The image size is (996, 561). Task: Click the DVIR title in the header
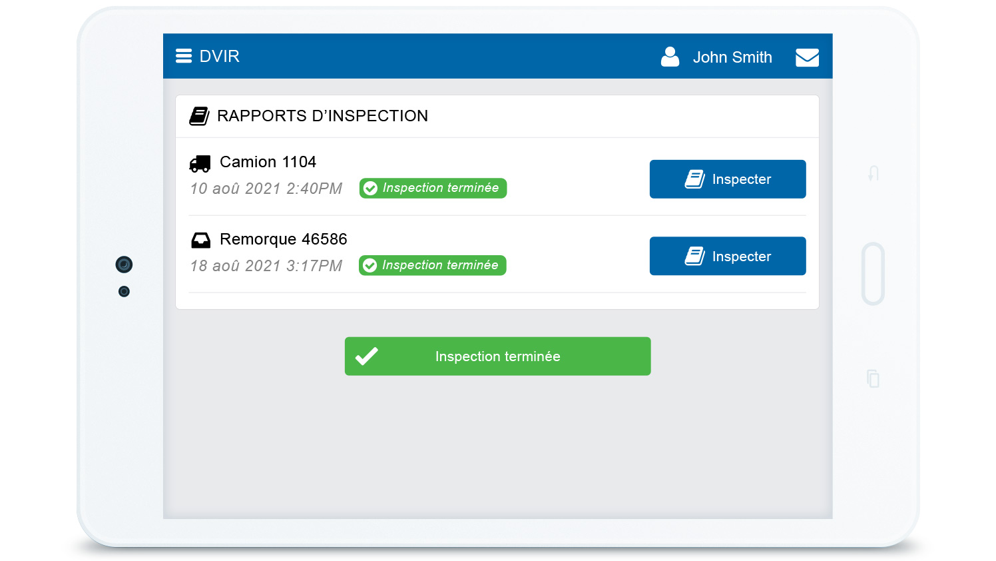220,56
